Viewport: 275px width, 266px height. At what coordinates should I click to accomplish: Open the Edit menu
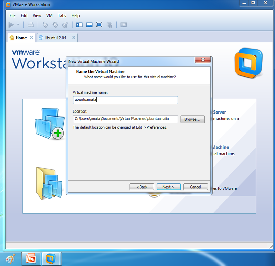tap(24, 15)
